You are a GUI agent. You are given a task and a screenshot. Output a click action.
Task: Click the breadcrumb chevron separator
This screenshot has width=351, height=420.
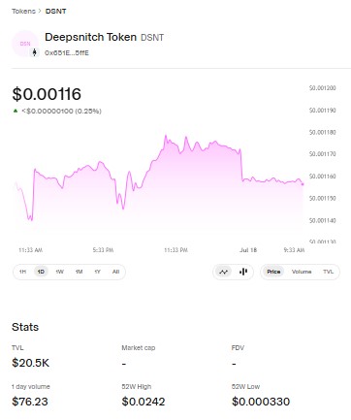click(x=40, y=11)
